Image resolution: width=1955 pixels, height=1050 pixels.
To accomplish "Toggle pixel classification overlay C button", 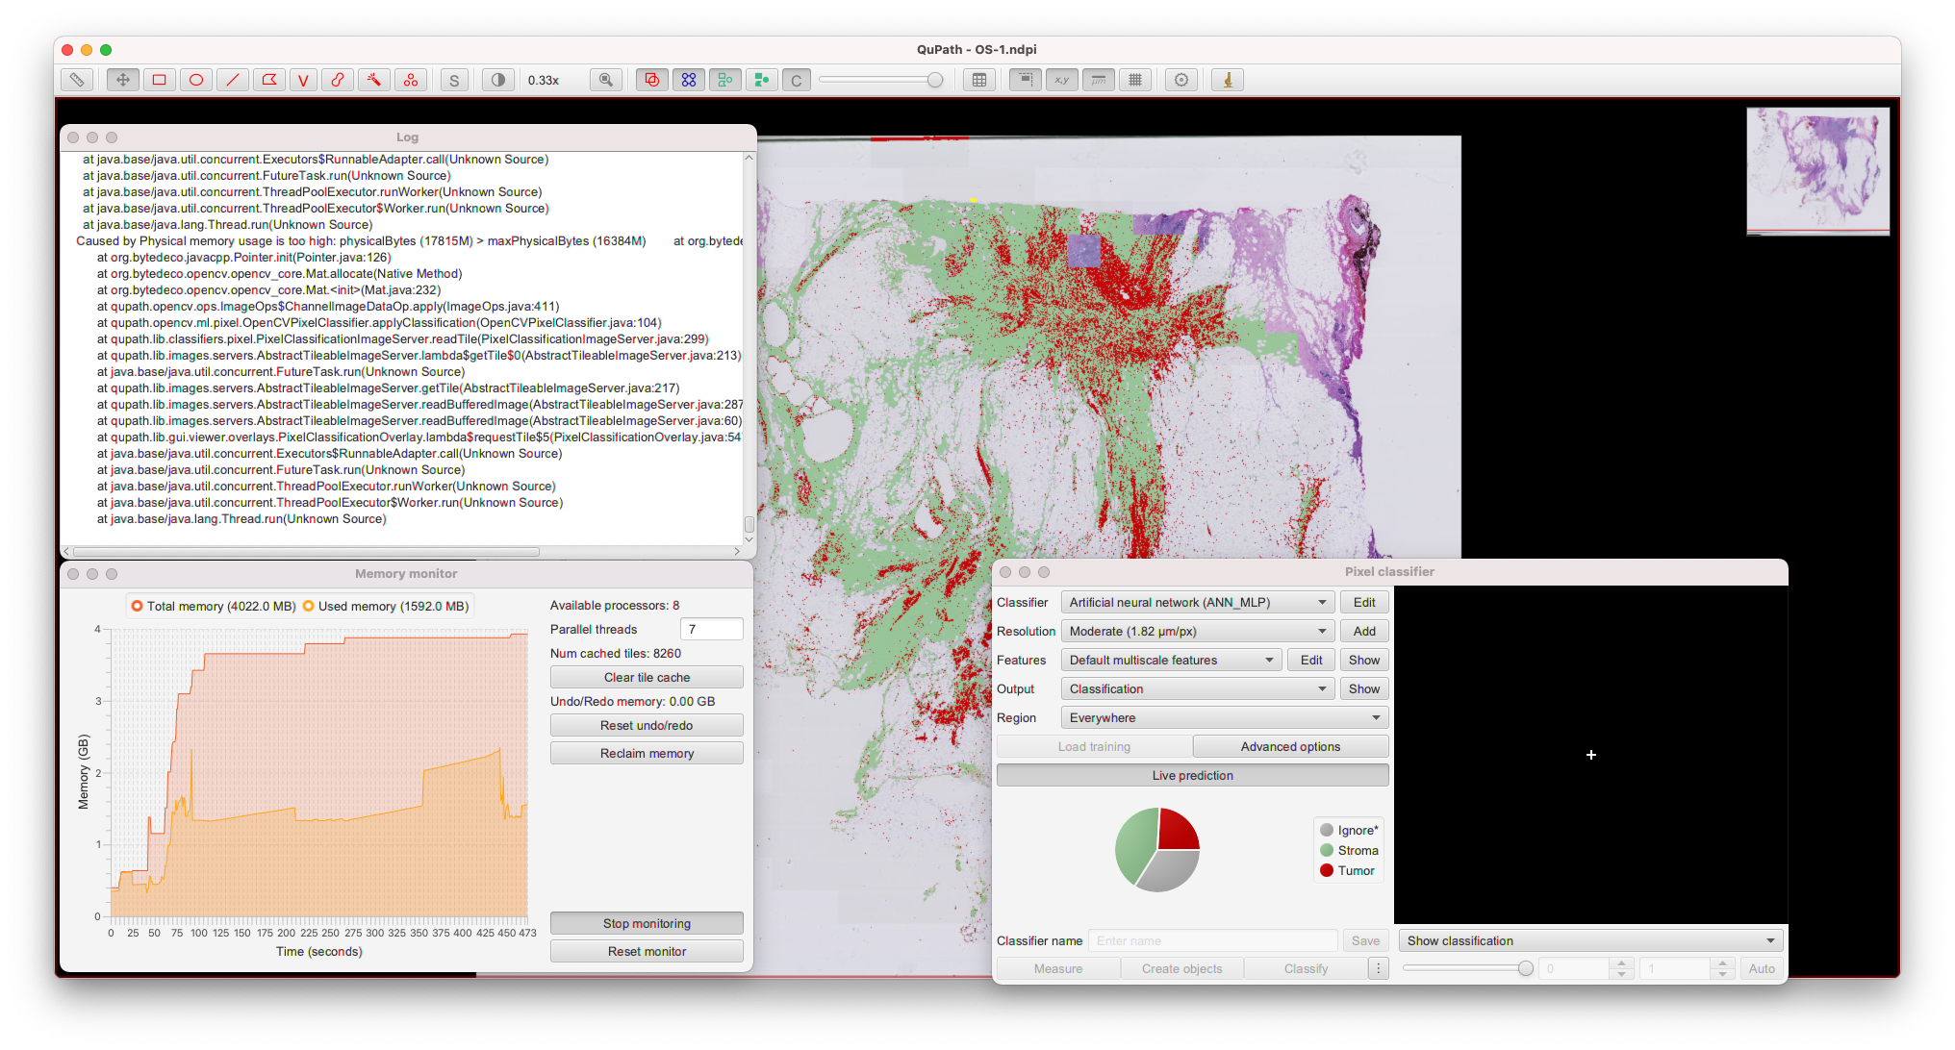I will [796, 80].
